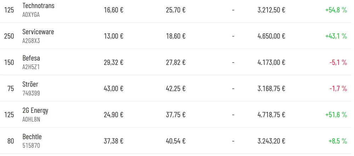Screen dimensions: 354x156
Task: Open the Serviceware stock entry
Action: pyautogui.click(x=38, y=32)
